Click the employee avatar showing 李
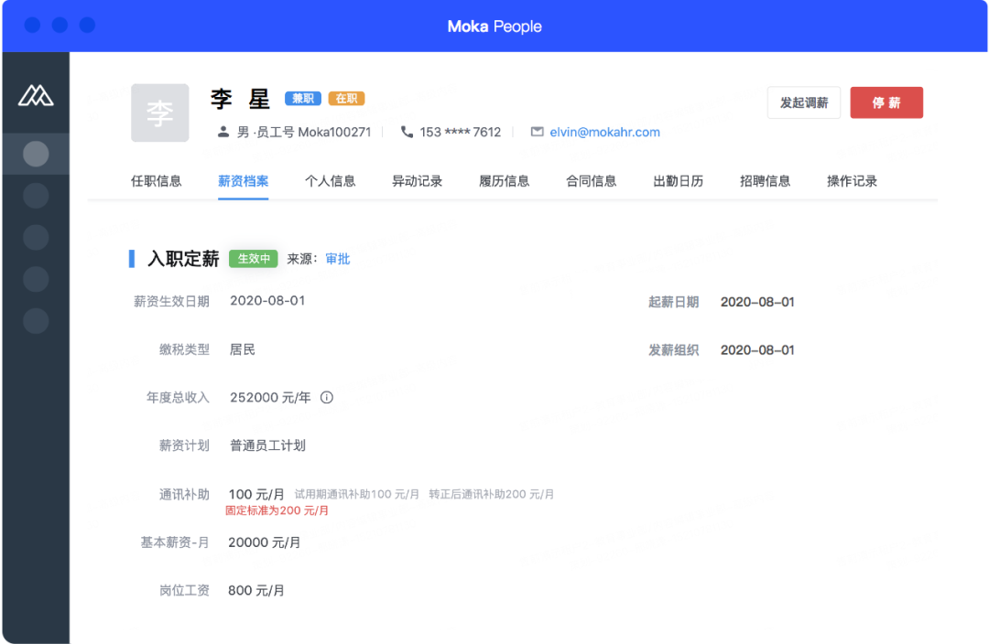 (x=159, y=113)
